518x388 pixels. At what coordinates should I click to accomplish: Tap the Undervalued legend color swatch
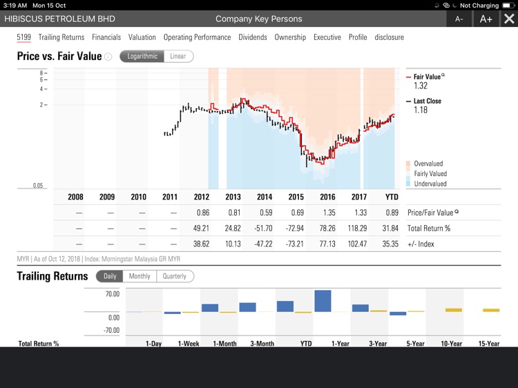point(408,182)
